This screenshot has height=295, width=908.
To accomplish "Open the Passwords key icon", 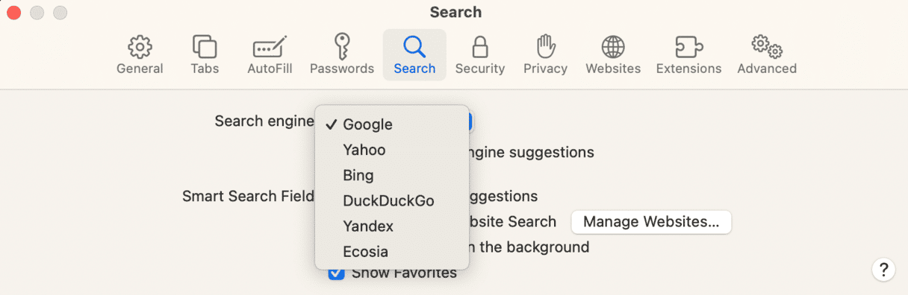I will pos(341,47).
